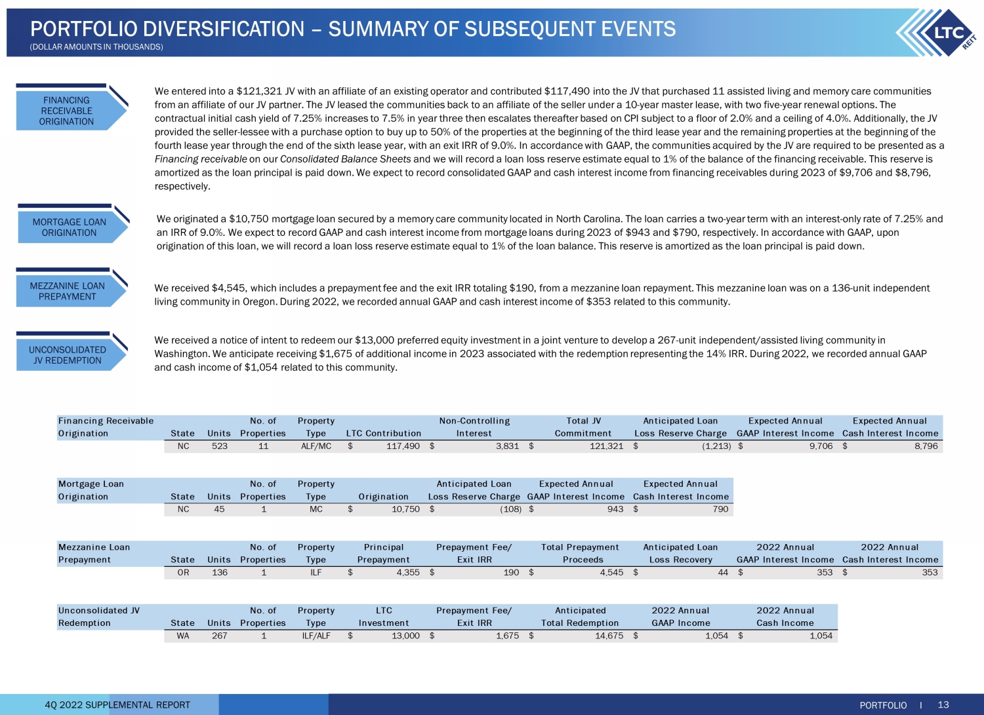Select the Mortgage Loan Origination arrow label

69,227
